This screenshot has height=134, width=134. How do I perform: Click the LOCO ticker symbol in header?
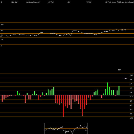coord(89,2)
